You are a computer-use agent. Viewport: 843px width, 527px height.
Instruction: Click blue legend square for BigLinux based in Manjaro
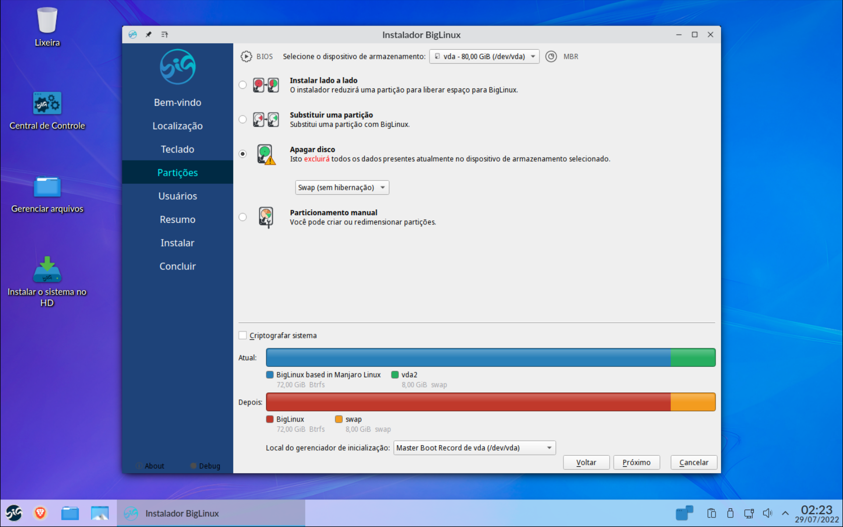click(x=270, y=375)
